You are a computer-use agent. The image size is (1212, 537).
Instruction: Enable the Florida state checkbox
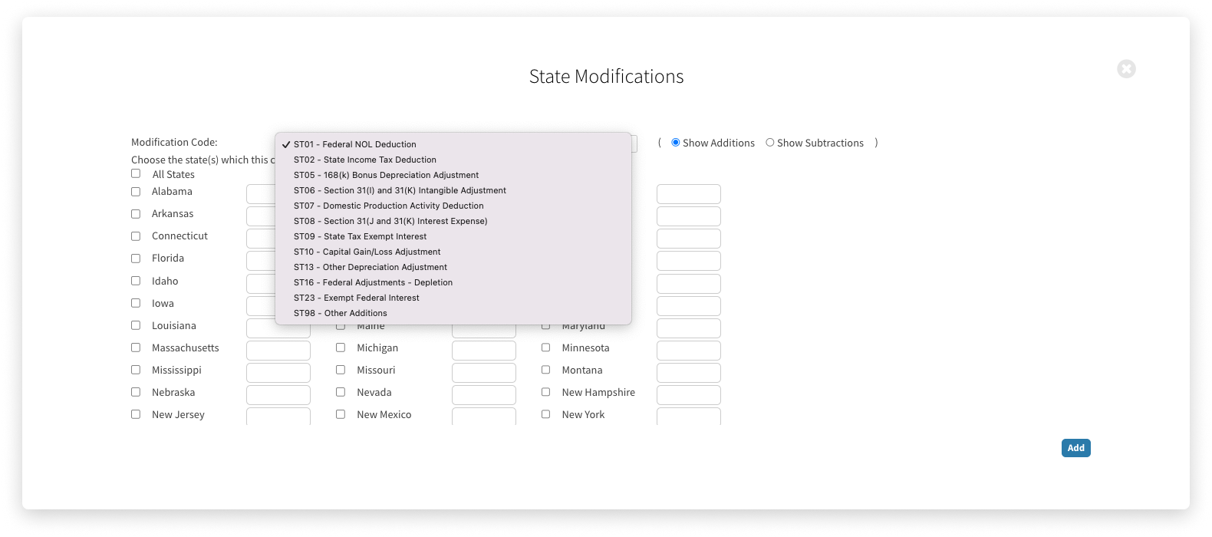pyautogui.click(x=136, y=259)
